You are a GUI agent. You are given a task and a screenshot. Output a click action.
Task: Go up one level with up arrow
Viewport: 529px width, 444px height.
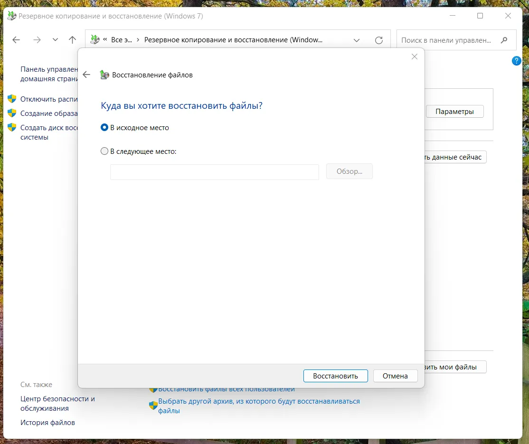[x=72, y=40]
